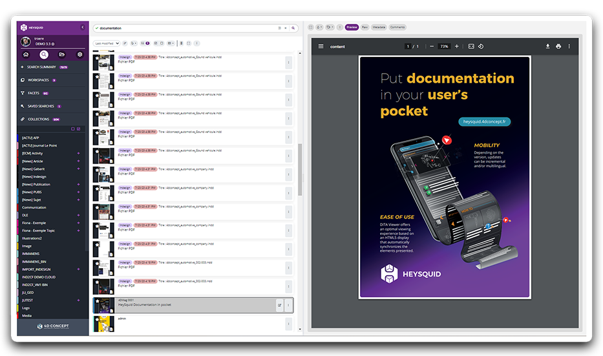Open the display mode dropdown in the results toolbar

click(171, 43)
